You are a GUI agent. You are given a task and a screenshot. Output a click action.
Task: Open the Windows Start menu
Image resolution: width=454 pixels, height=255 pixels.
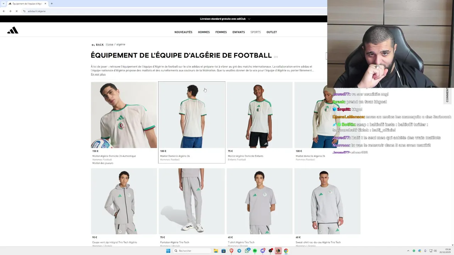click(x=168, y=251)
